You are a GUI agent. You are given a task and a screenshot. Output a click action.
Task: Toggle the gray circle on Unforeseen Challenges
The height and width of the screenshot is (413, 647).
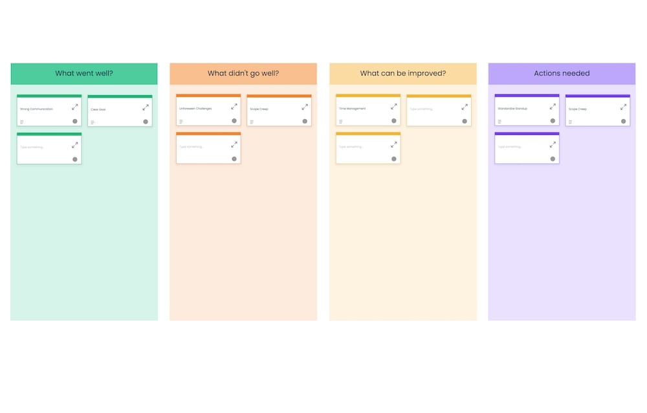tap(235, 120)
